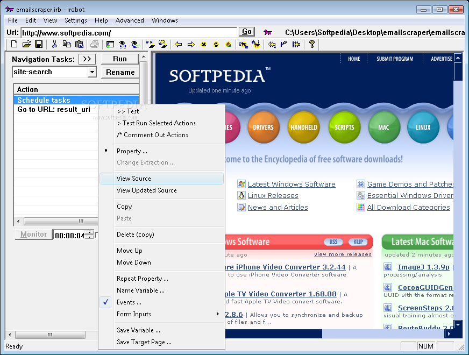Click the Copy toolbar icon
The image size is (469, 355).
pos(67,44)
